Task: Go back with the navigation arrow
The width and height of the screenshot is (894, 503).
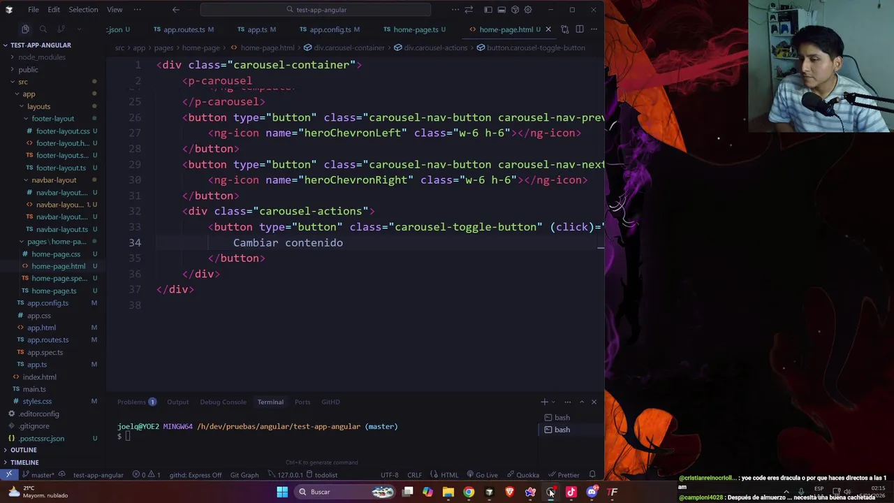Action: point(176,10)
